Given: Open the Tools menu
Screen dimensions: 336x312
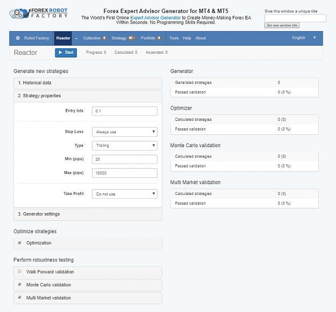Looking at the screenshot, I should [x=174, y=38].
